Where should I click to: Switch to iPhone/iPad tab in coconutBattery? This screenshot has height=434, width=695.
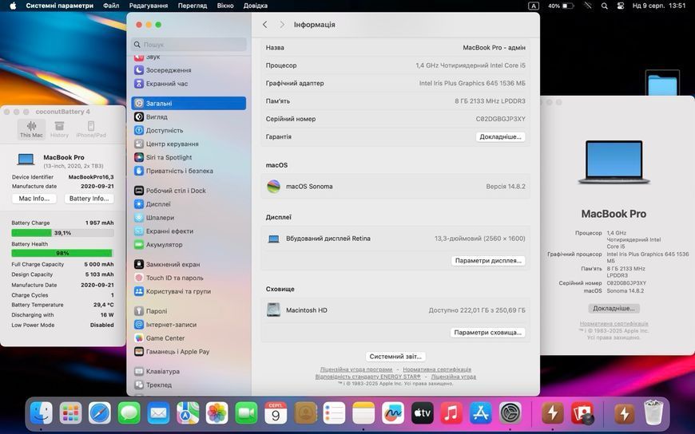pyautogui.click(x=91, y=129)
